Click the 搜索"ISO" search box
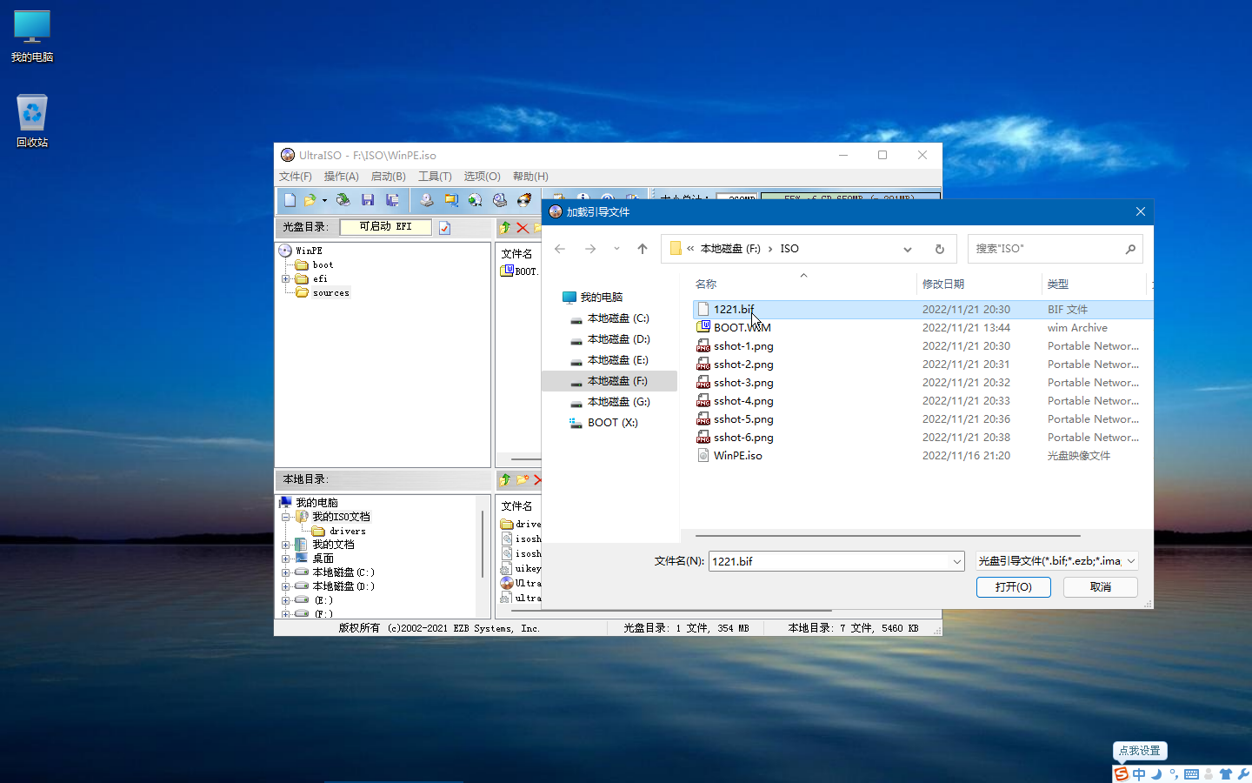The image size is (1252, 783). [x=1055, y=249]
